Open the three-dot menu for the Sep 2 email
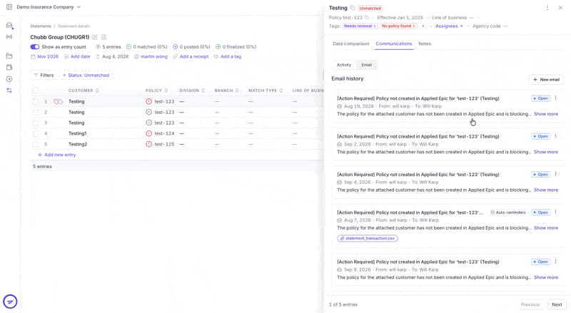The height and width of the screenshot is (313, 571). click(x=556, y=136)
